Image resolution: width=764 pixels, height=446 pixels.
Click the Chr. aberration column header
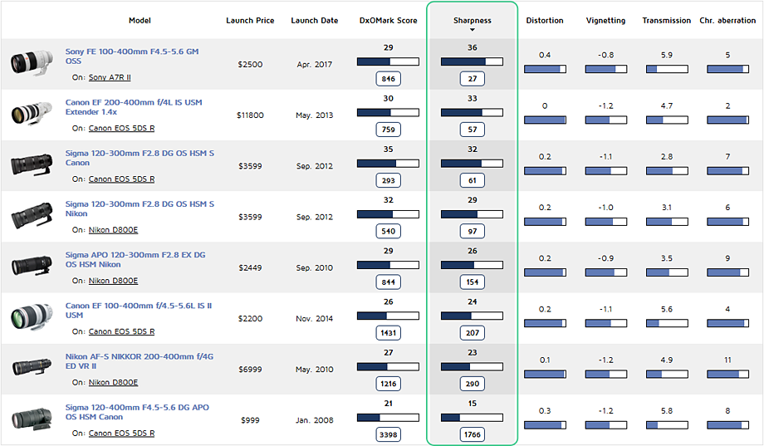coord(727,21)
